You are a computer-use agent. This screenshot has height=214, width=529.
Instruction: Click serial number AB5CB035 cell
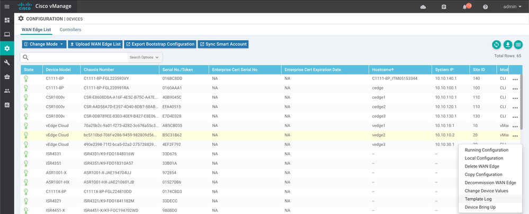coord(172,126)
